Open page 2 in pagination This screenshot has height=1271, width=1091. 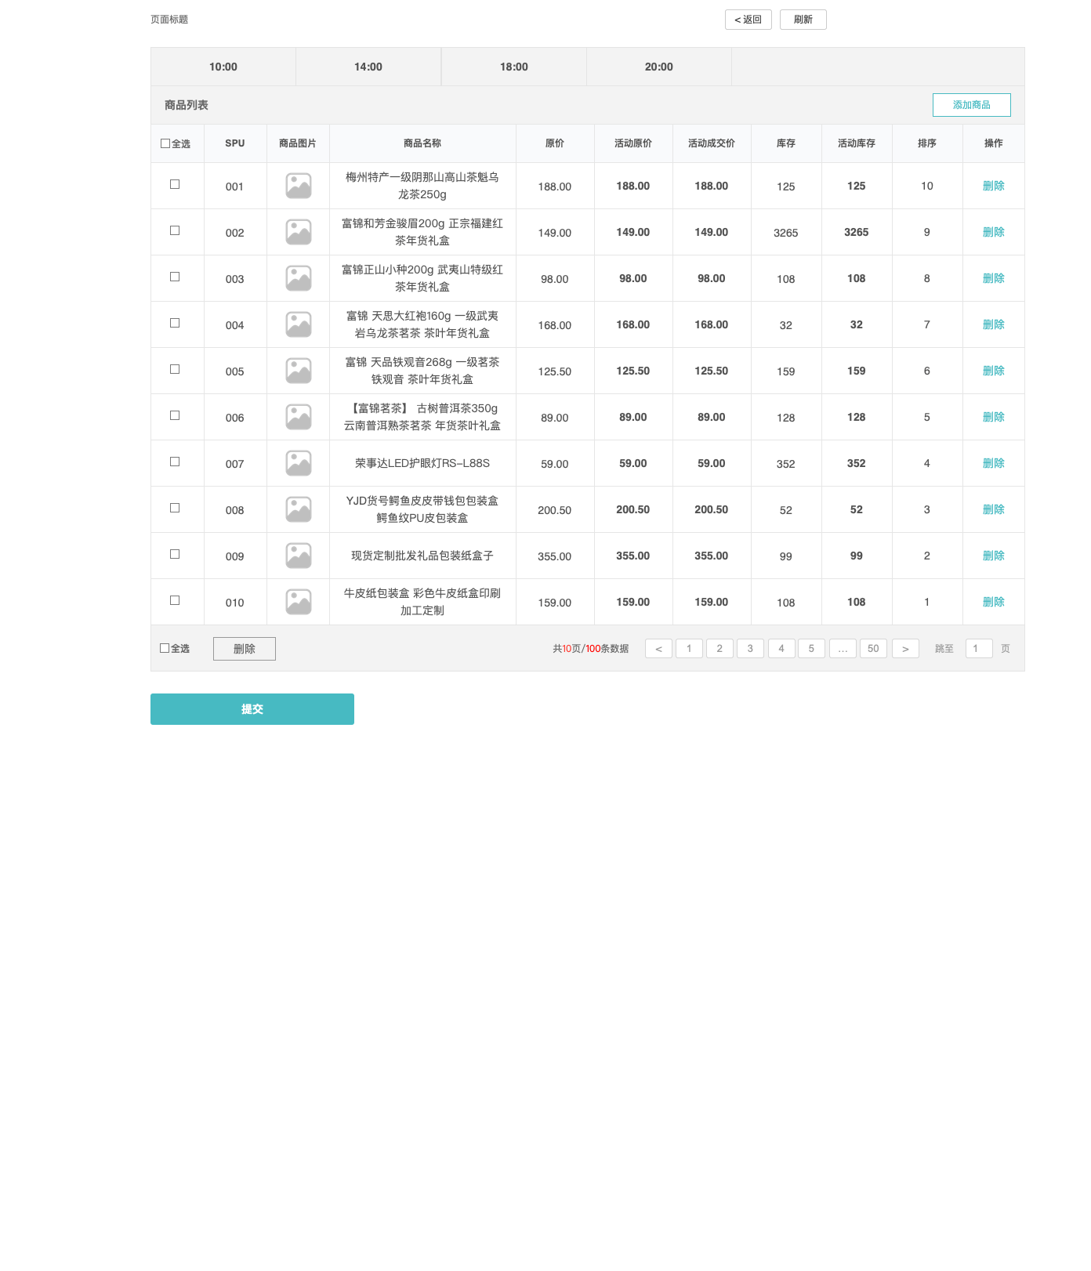coord(719,649)
